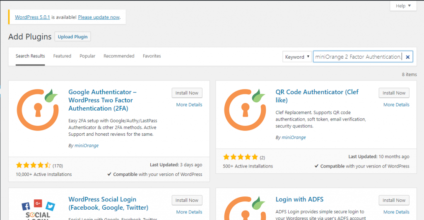This screenshot has height=220, width=424.
Task: Open miniOrange author link under Google Authenticator
Action: [x=87, y=145]
